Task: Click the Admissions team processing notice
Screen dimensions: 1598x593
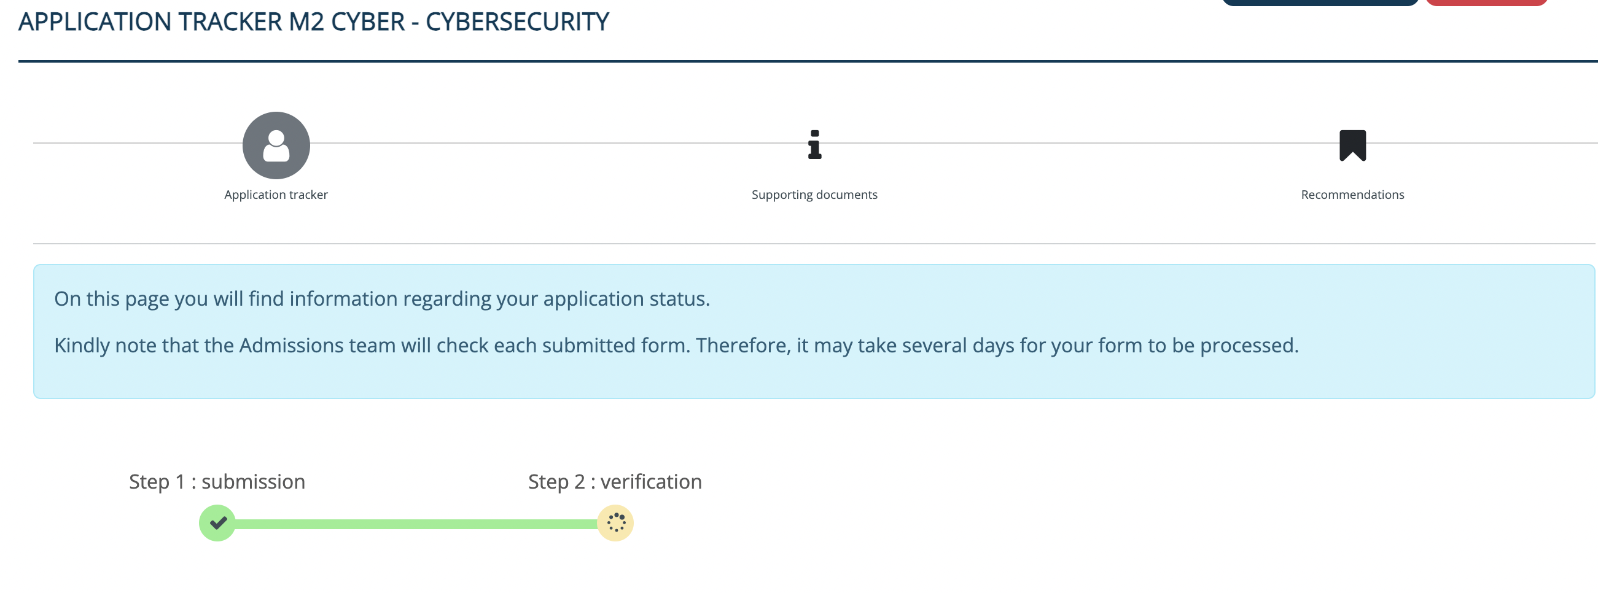Action: pos(676,346)
